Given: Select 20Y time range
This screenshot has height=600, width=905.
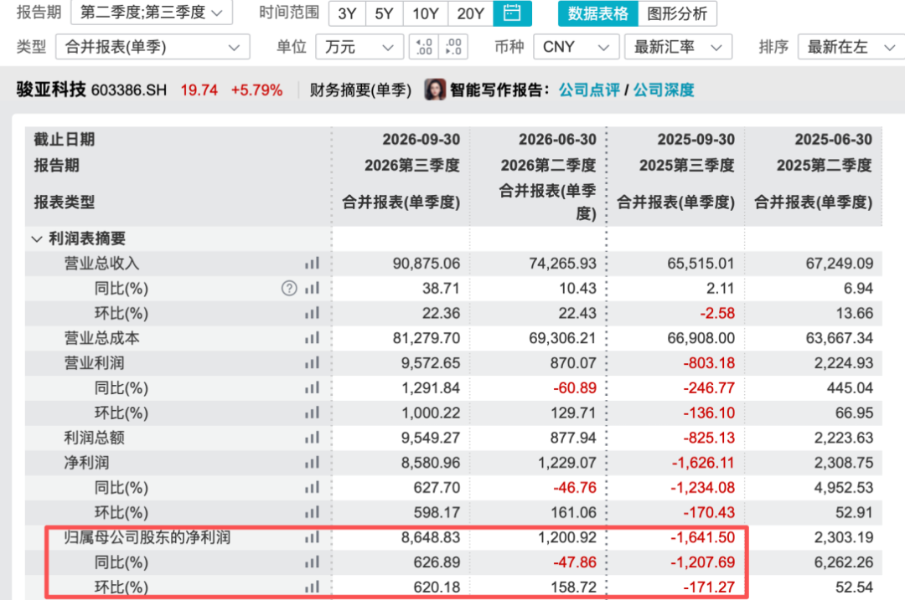Looking at the screenshot, I should pos(470,13).
